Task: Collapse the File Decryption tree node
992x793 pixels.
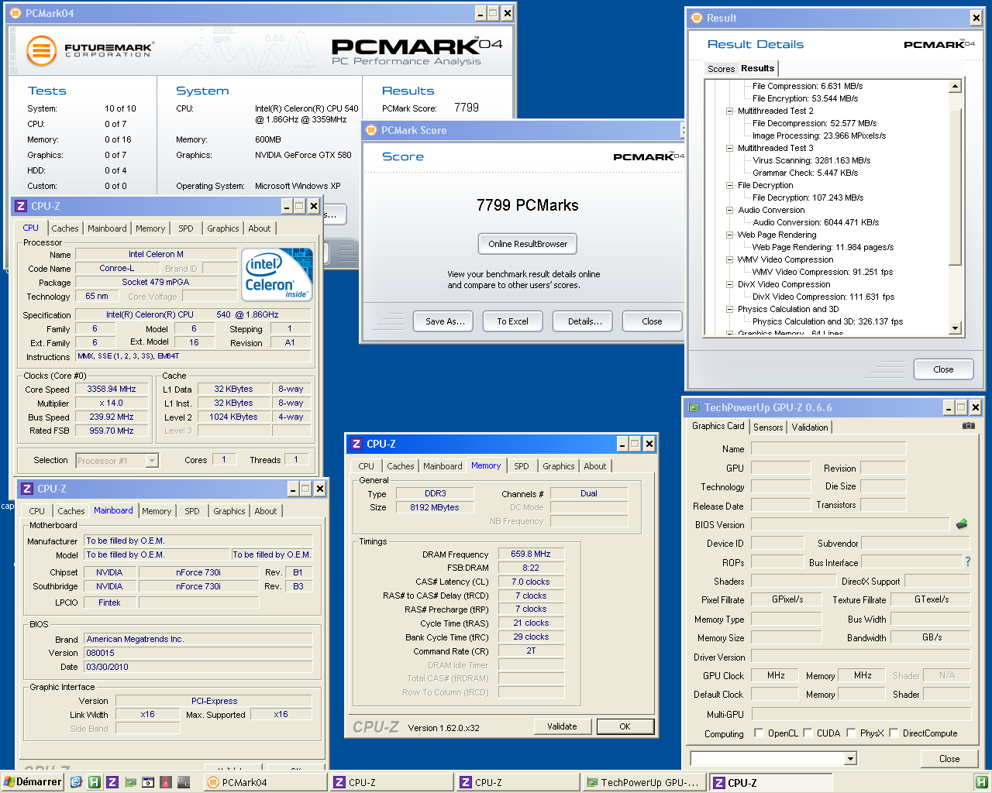Action: coord(729,185)
